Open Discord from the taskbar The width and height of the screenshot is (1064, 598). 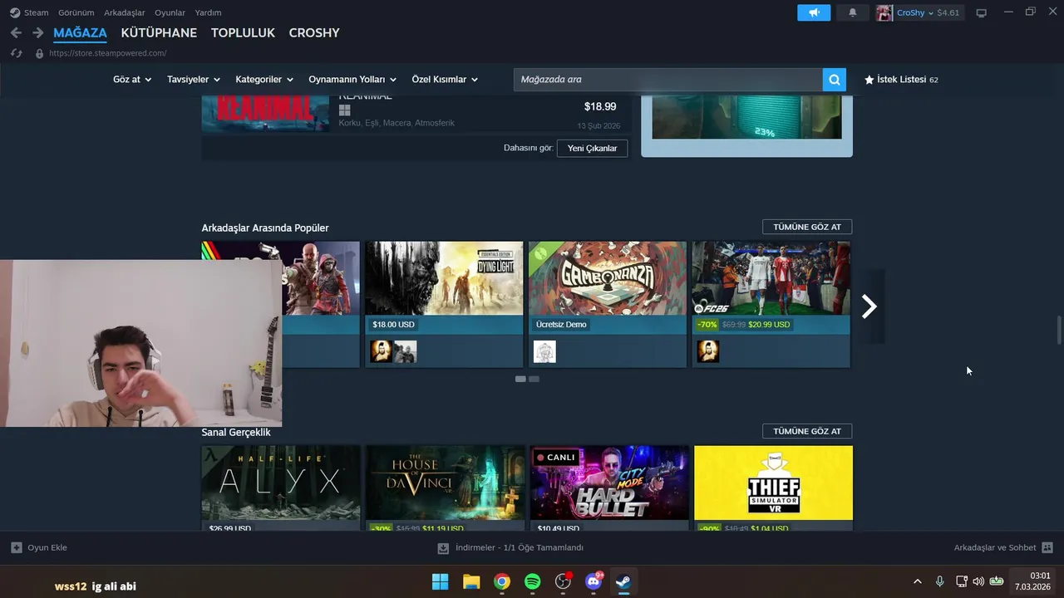click(594, 581)
